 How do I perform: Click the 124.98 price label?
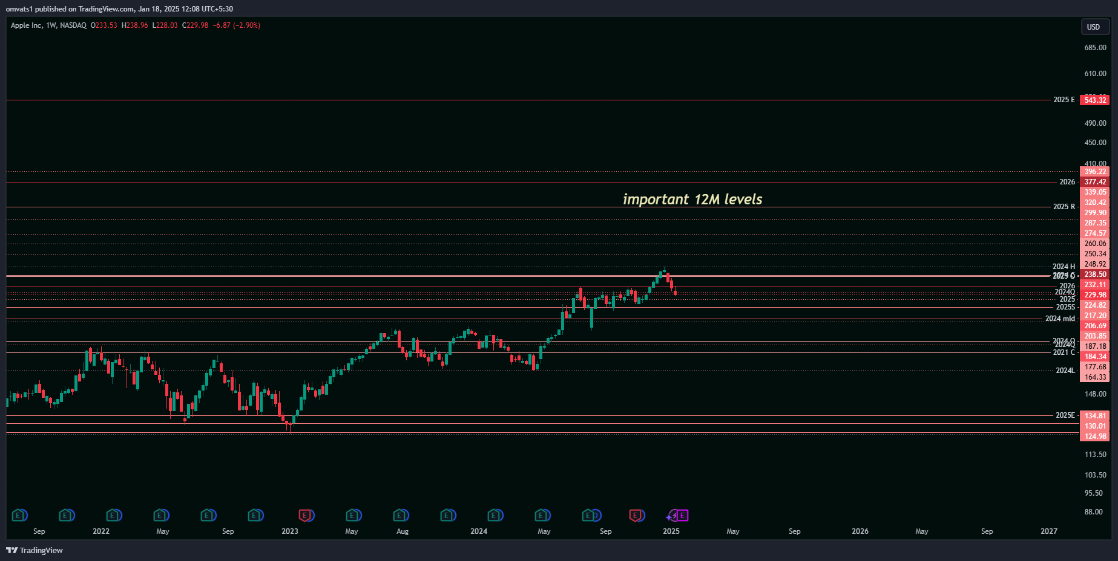pos(1094,436)
